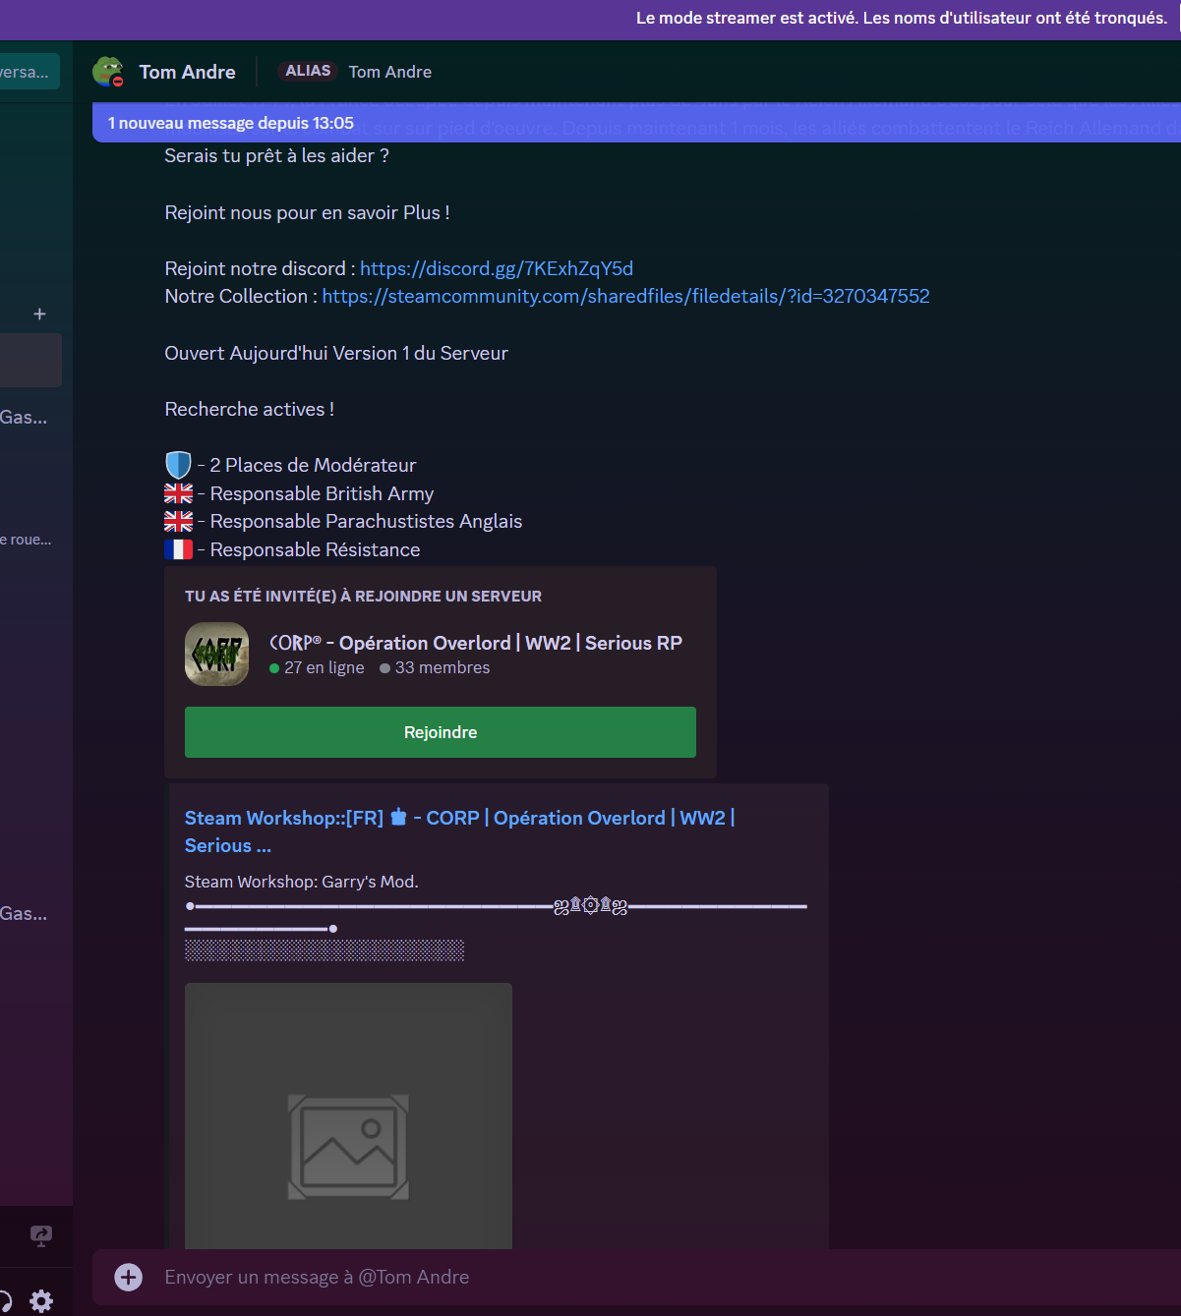1181x1316 pixels.
Task: Click 'Steam Workshop: Garry's Mod.' description text
Action: (x=302, y=882)
